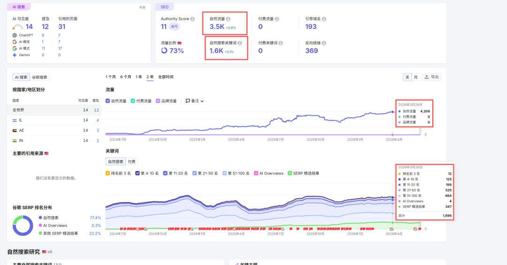Switch keywords chart to 付费
Screen dimensions: 507x265
click(131, 162)
